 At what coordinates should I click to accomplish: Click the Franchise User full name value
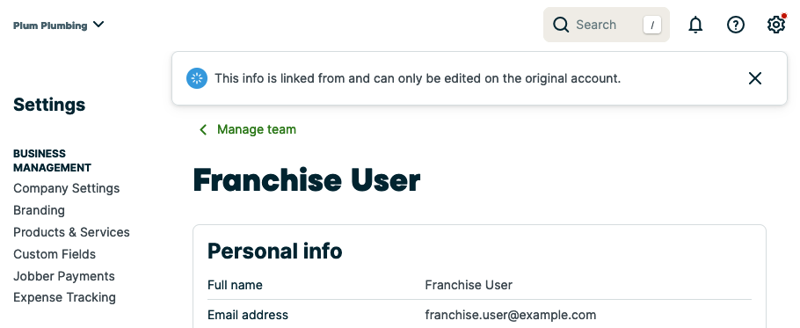pos(469,285)
